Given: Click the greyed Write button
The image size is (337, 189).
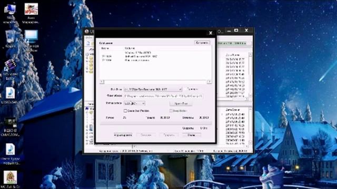Looking at the screenshot, I should pyautogui.click(x=146, y=135).
